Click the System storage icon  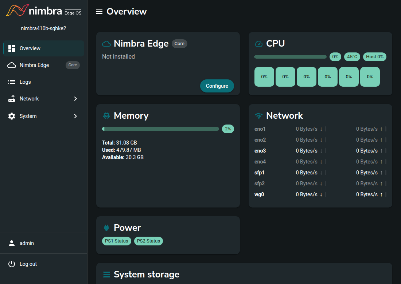coord(106,275)
